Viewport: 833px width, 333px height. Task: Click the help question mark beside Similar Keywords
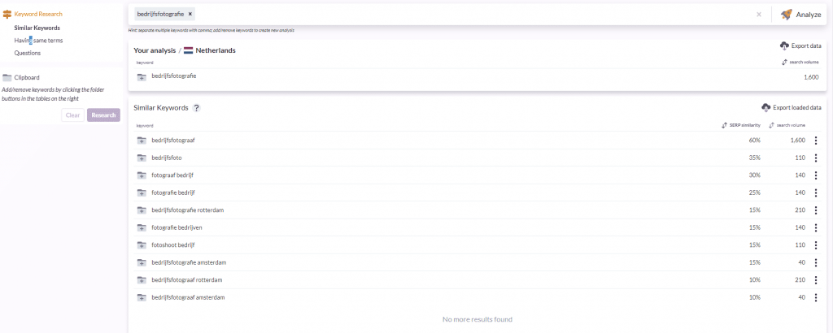pos(197,108)
